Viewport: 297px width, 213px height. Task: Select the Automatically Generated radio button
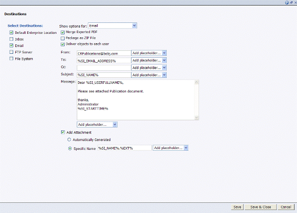[69, 140]
